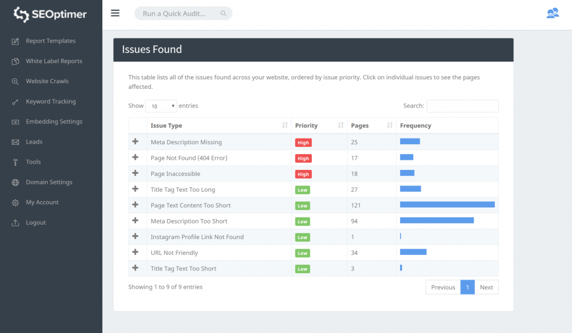Click the hamburger menu icon

[x=115, y=13]
